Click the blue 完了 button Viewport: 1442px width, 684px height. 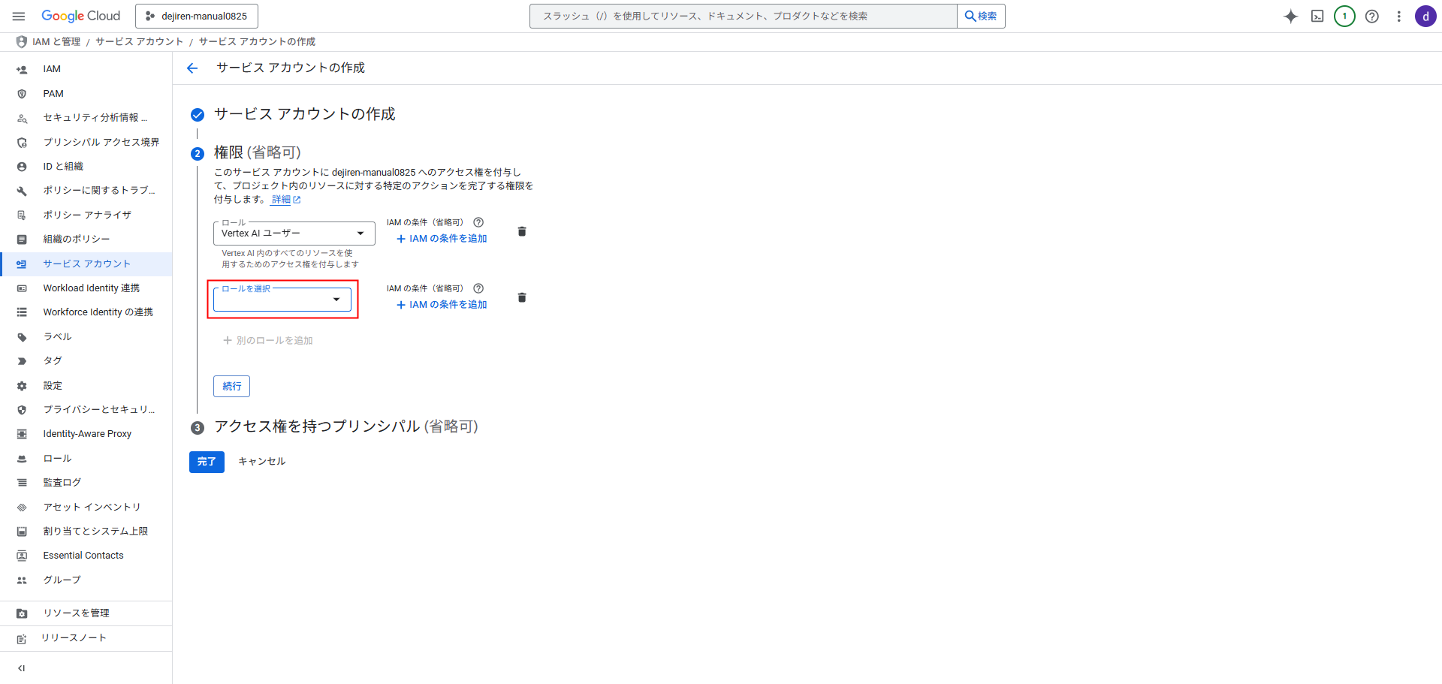click(x=207, y=462)
